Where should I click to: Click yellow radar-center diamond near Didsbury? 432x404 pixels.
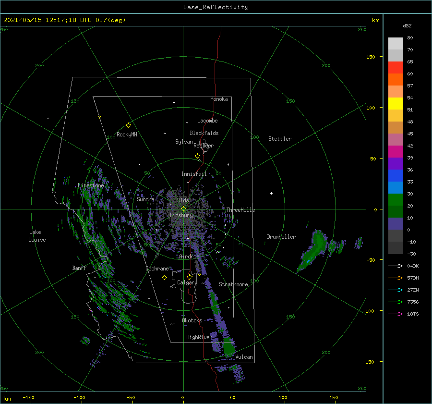pos(183,209)
